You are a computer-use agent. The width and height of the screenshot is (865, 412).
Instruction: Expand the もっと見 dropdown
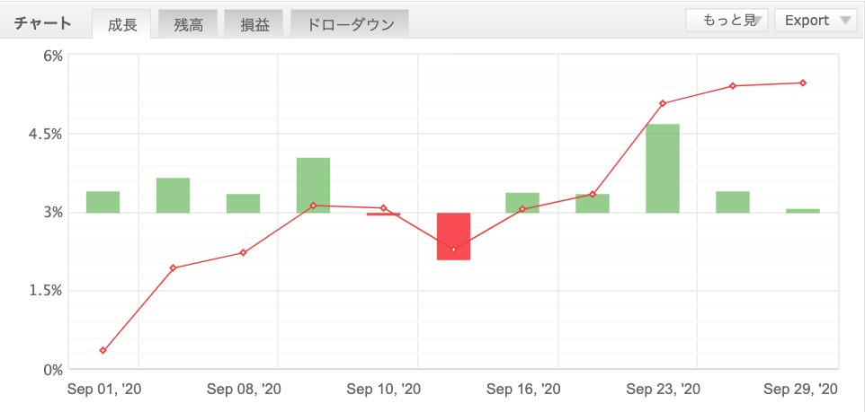pyautogui.click(x=726, y=20)
